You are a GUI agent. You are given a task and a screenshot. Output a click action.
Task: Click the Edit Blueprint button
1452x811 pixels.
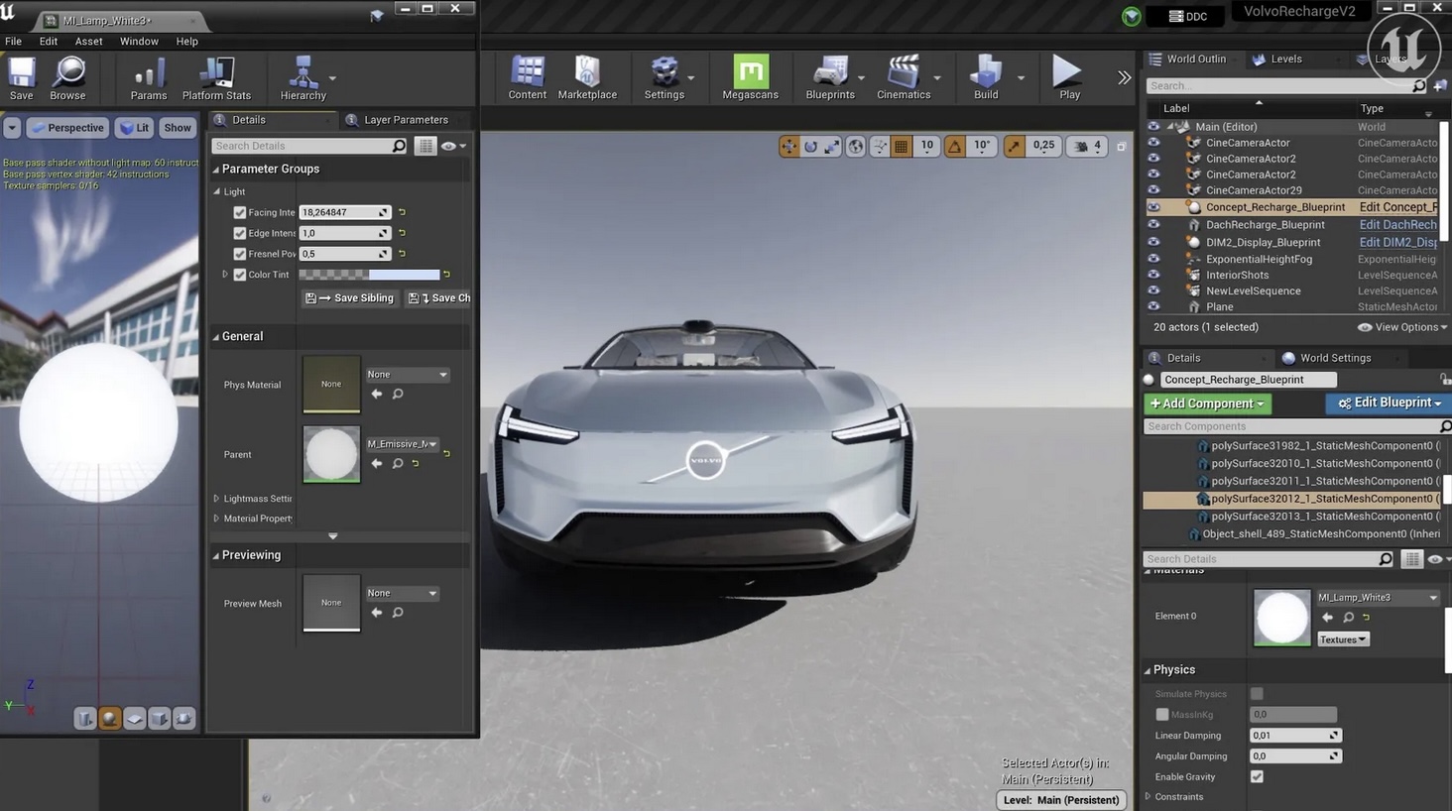pos(1387,403)
